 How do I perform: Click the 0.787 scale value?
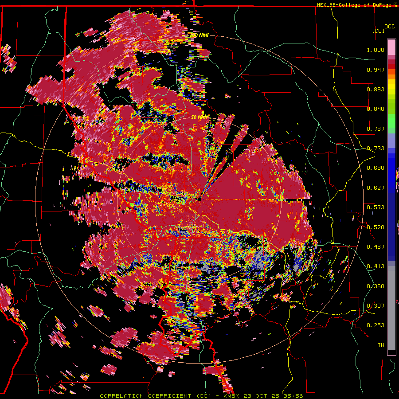(x=376, y=129)
